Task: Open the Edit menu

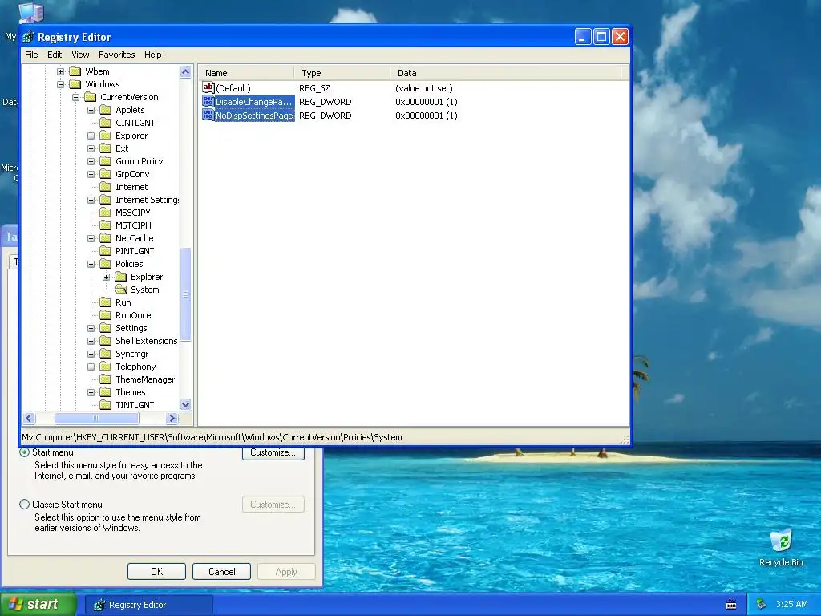Action: 55,55
